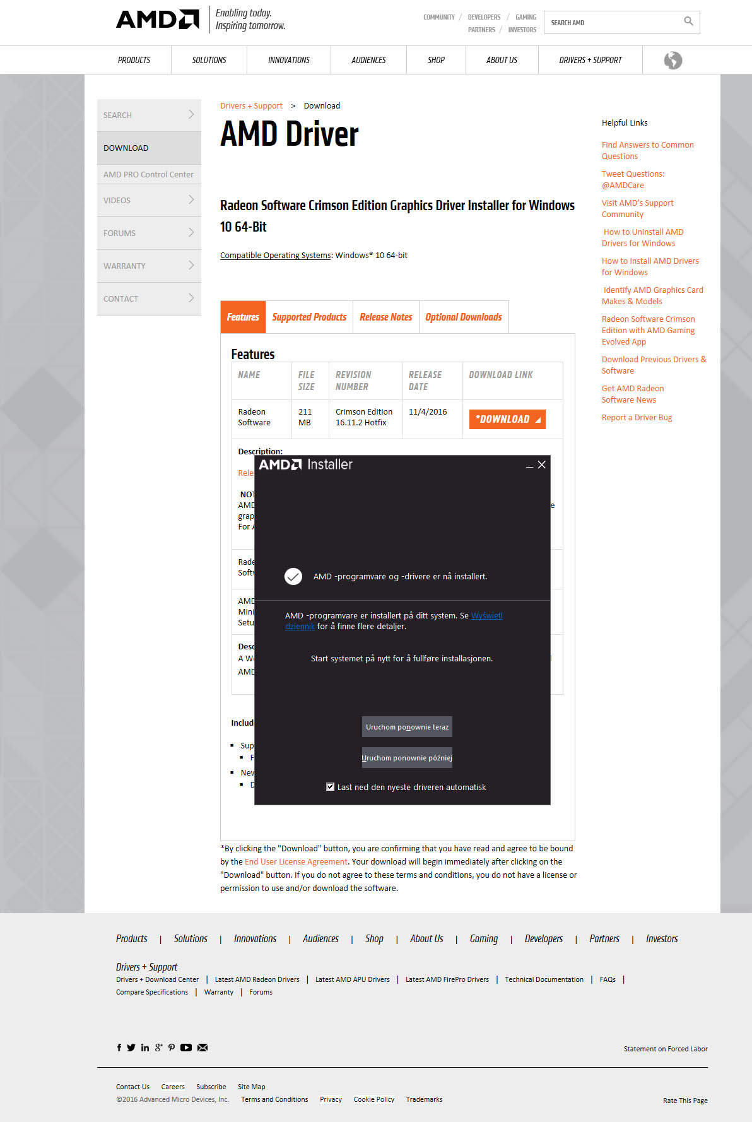
Task: Open Find Answers to Common Questions
Action: point(647,150)
